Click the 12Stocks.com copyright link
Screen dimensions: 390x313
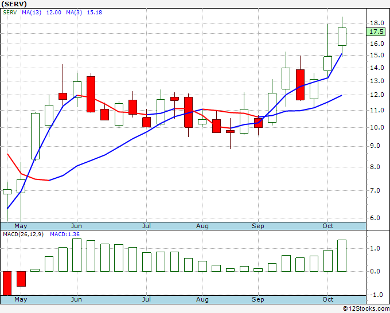point(366,308)
